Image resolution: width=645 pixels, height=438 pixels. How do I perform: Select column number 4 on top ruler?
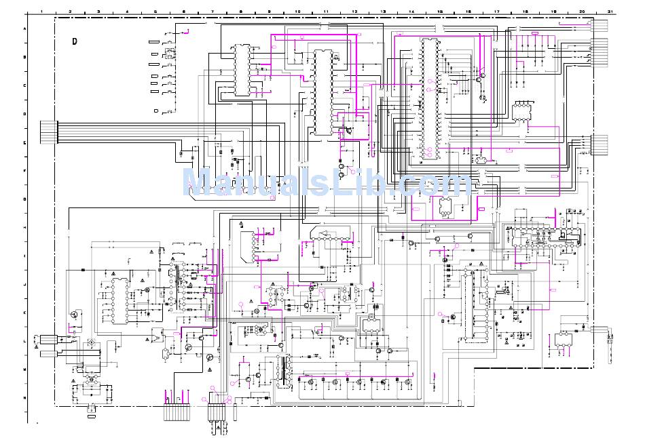[127, 12]
